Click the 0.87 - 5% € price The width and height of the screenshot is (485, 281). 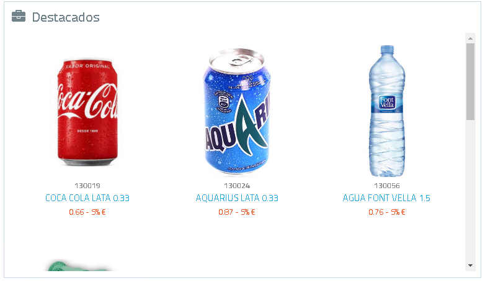pyautogui.click(x=237, y=212)
